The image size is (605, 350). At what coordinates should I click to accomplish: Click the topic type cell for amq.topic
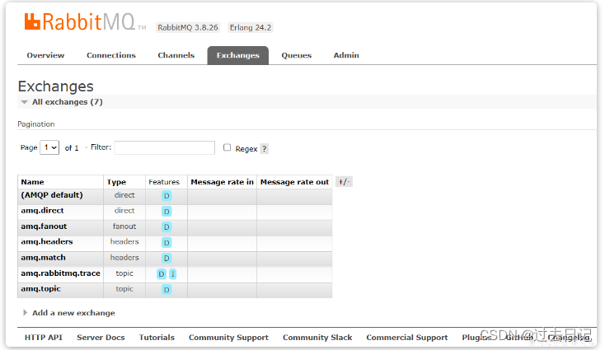coord(124,289)
